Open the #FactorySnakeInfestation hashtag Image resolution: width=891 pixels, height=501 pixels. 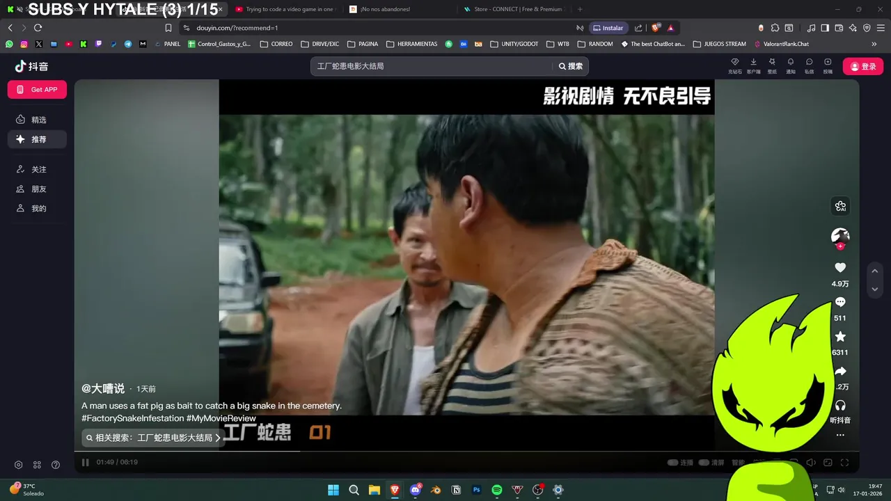[132, 418]
